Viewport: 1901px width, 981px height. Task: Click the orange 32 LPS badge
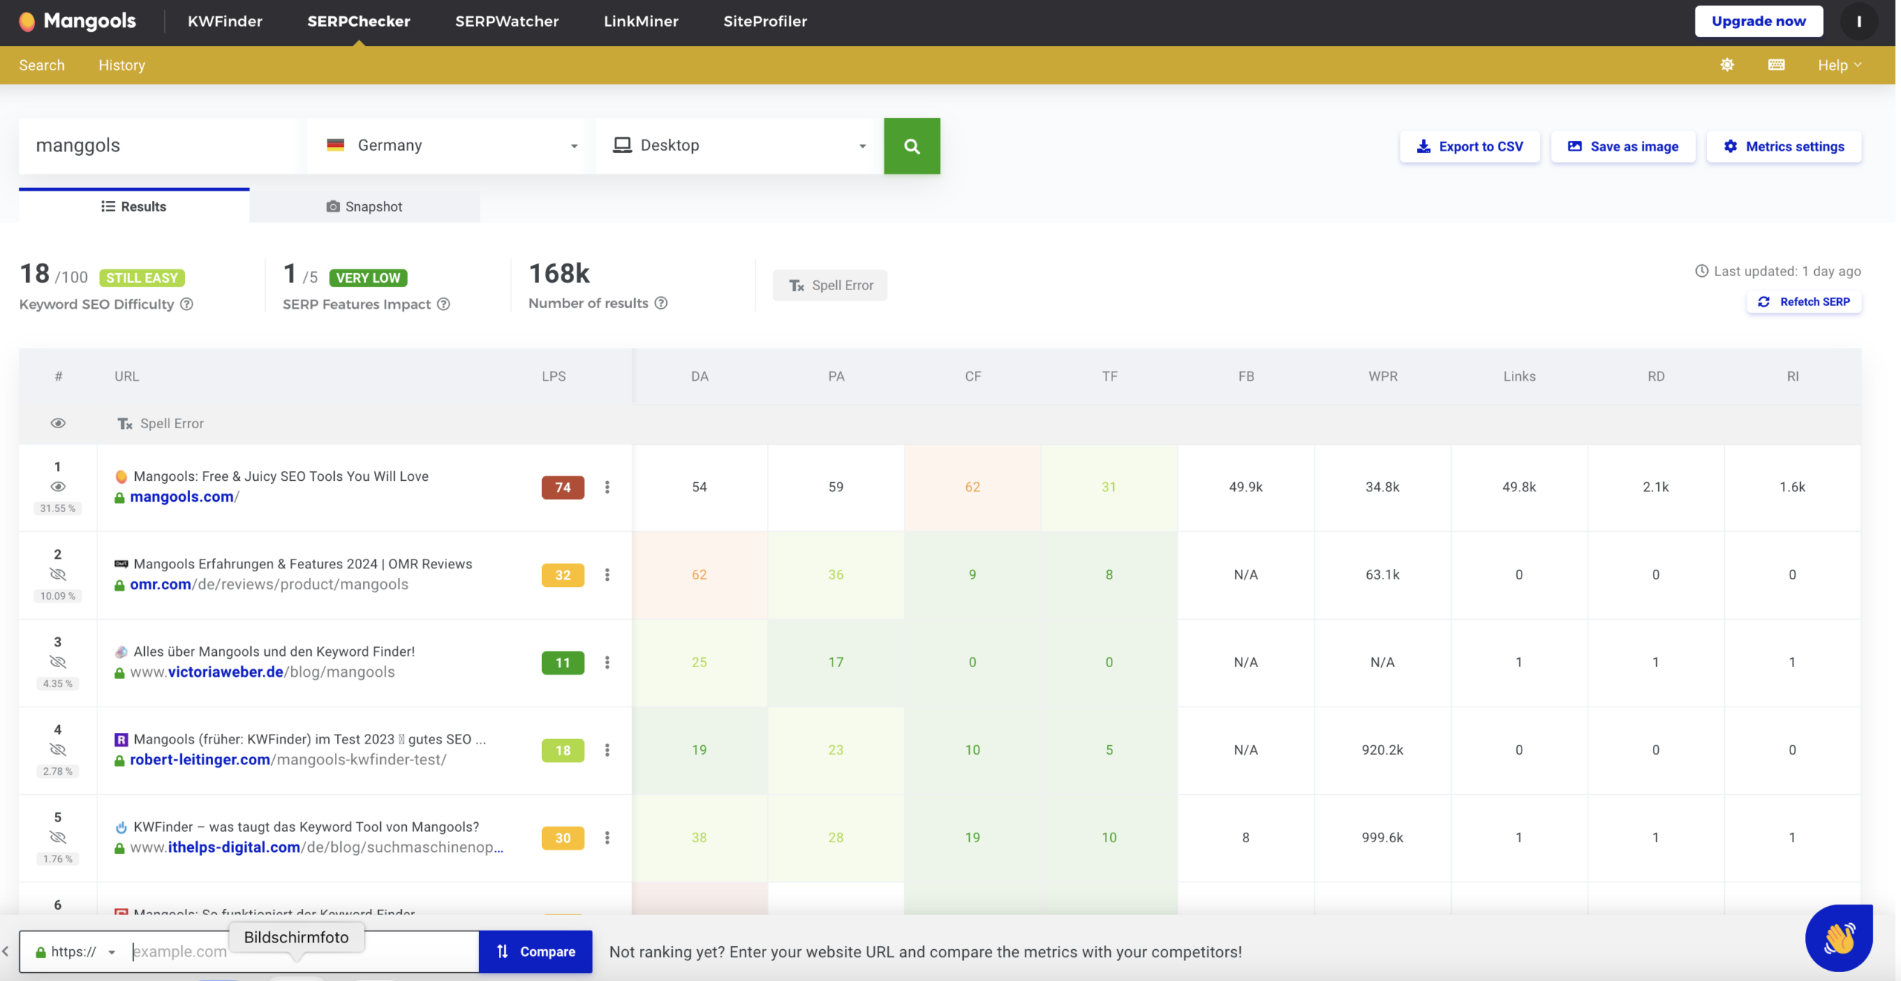(x=563, y=575)
